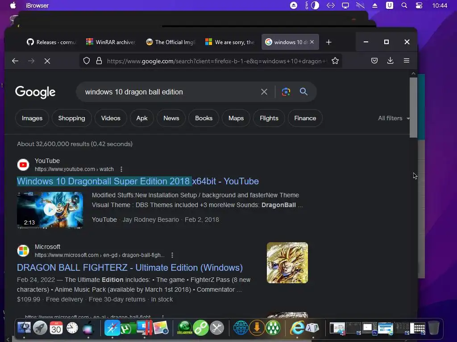The width and height of the screenshot is (457, 342).
Task: Open the Firefox hamburger menu
Action: tap(407, 61)
